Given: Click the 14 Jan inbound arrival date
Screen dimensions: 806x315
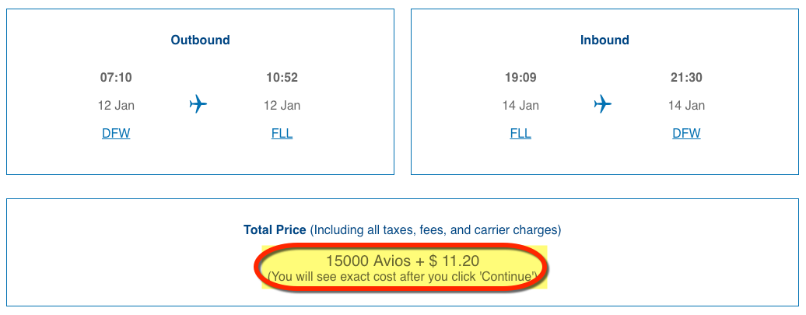Looking at the screenshot, I should point(686,105).
